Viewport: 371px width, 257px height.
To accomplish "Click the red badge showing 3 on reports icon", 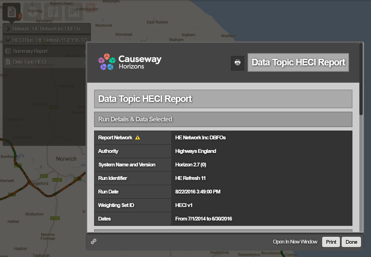I will (20, 16).
